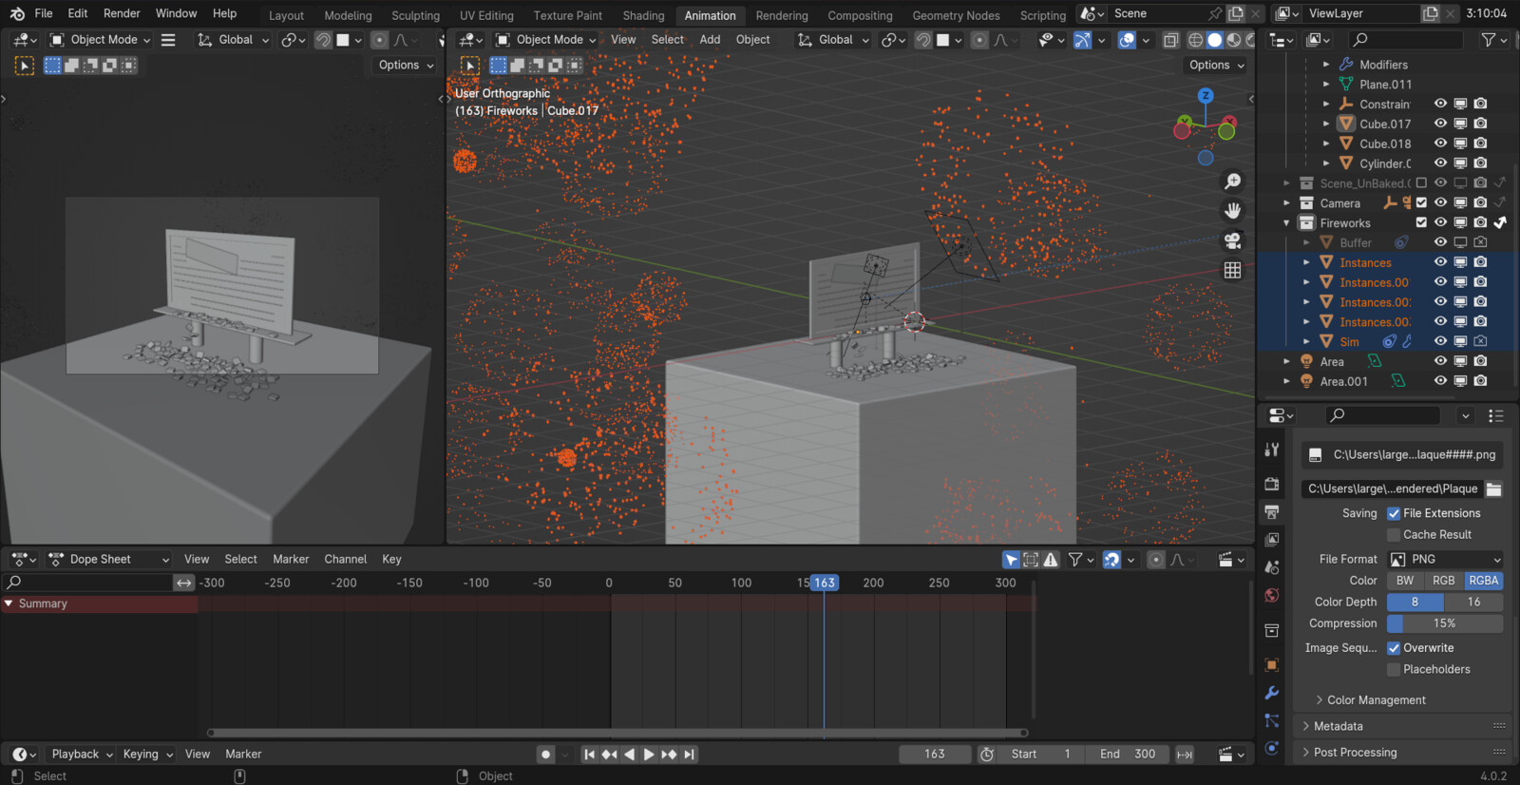Open the Output properties printer tab
Screen dimensions: 1520x785
click(1272, 511)
